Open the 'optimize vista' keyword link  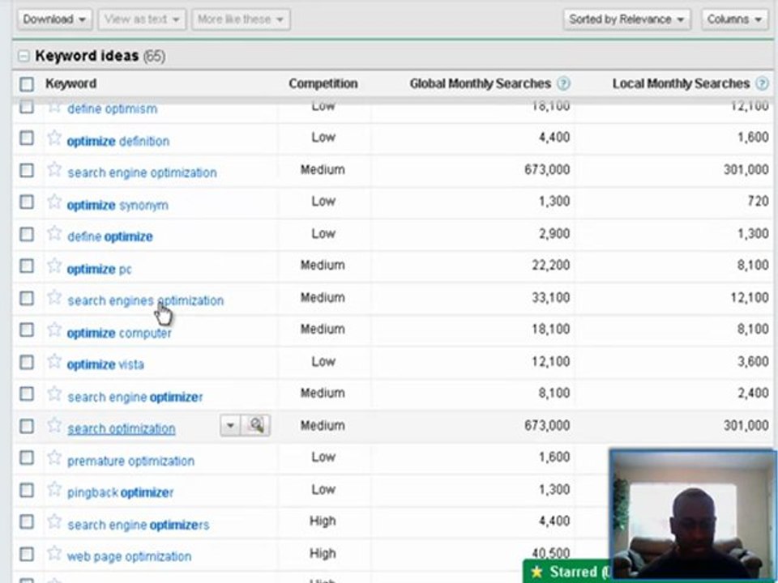(x=105, y=365)
